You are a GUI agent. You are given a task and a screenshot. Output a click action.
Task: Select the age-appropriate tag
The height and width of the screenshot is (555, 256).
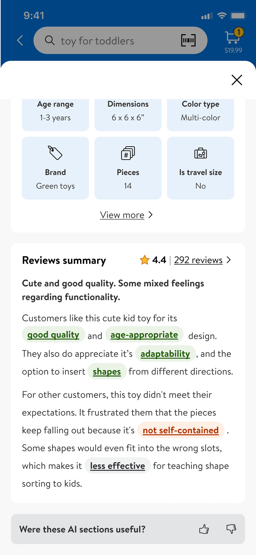144,335
